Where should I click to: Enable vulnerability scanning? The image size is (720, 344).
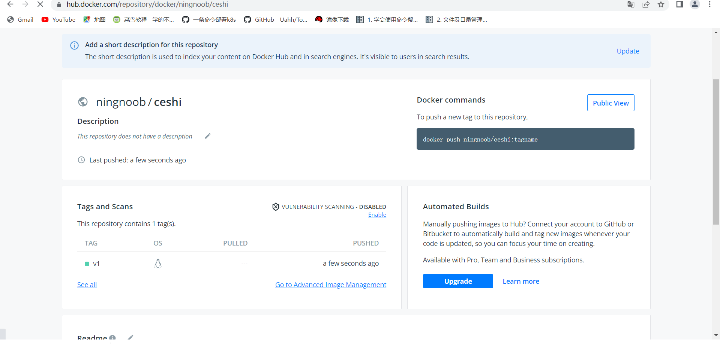[377, 215]
